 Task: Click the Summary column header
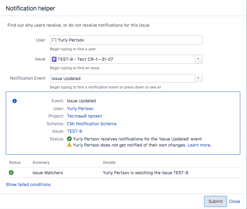pyautogui.click(x=41, y=162)
